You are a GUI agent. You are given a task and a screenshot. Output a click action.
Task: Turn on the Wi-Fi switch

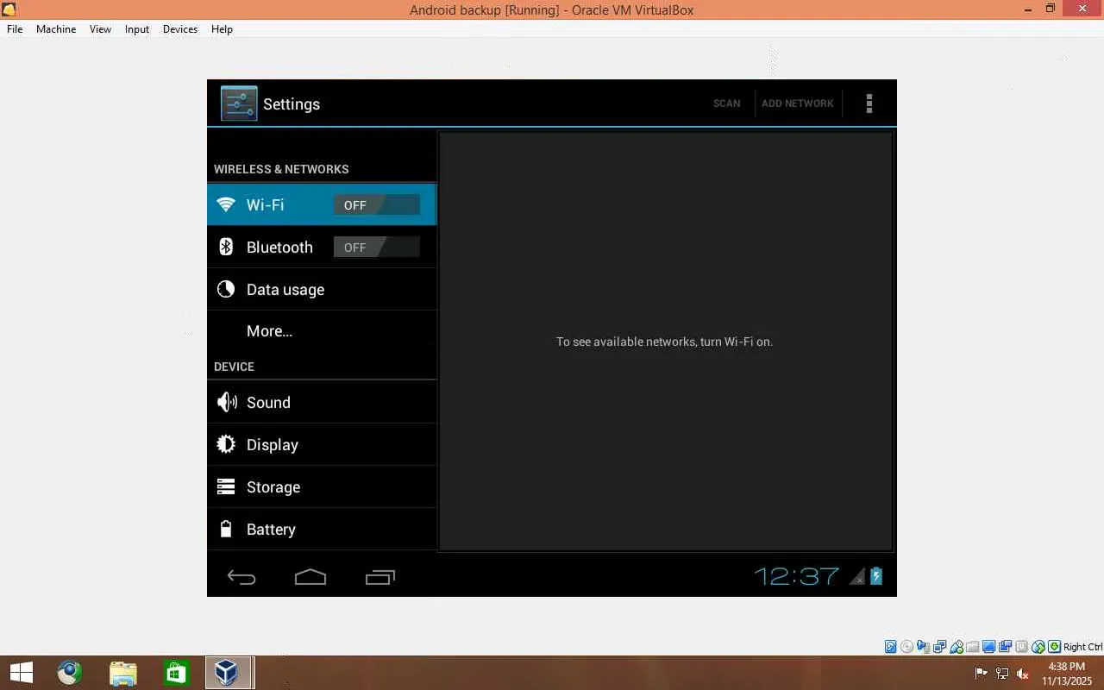(x=377, y=204)
